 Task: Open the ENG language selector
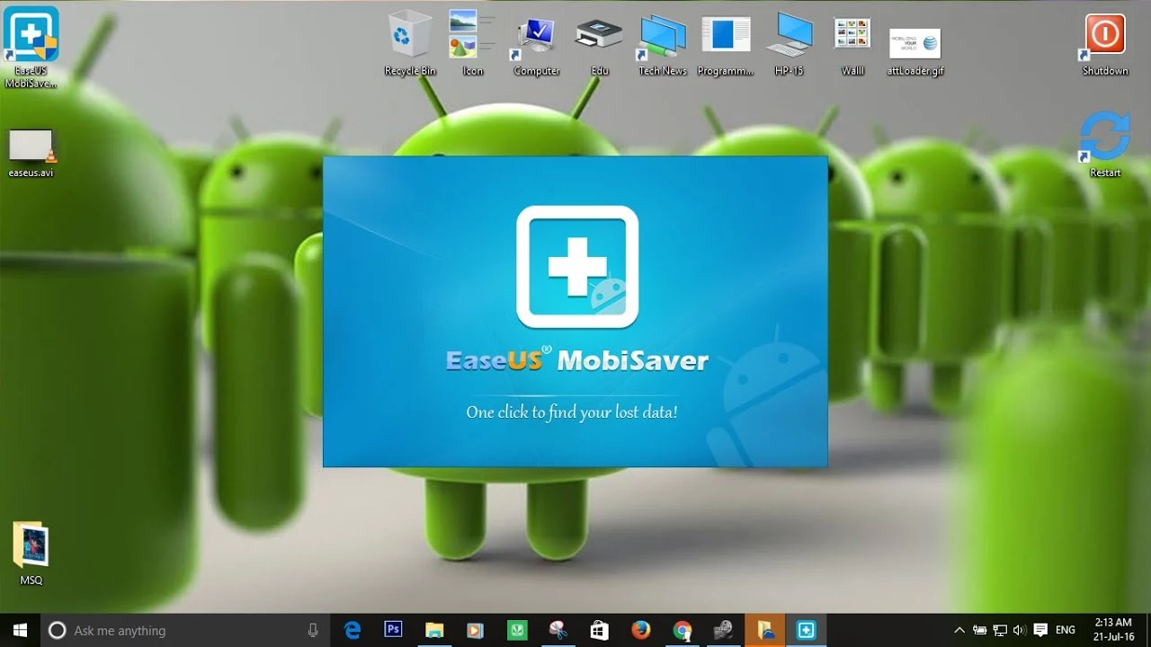pos(1065,630)
